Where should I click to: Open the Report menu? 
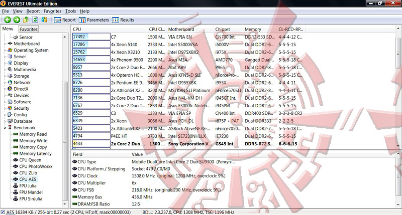click(x=33, y=11)
